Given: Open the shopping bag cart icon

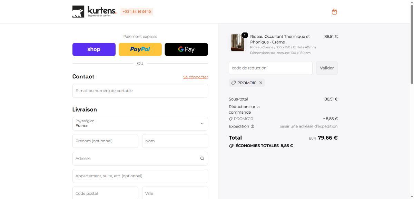Looking at the screenshot, I should click(334, 12).
